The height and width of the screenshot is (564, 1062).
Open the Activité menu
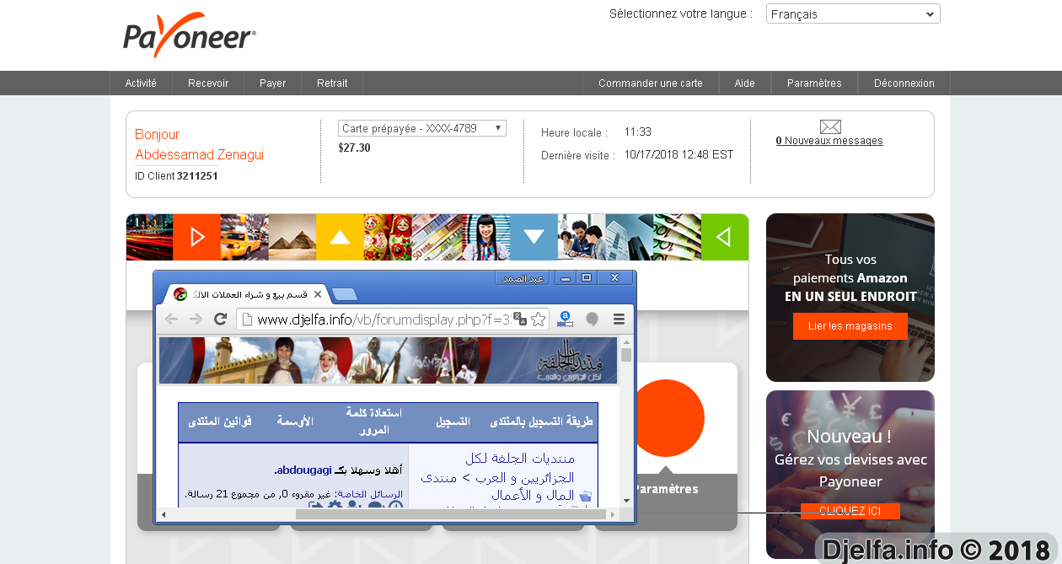tap(141, 83)
